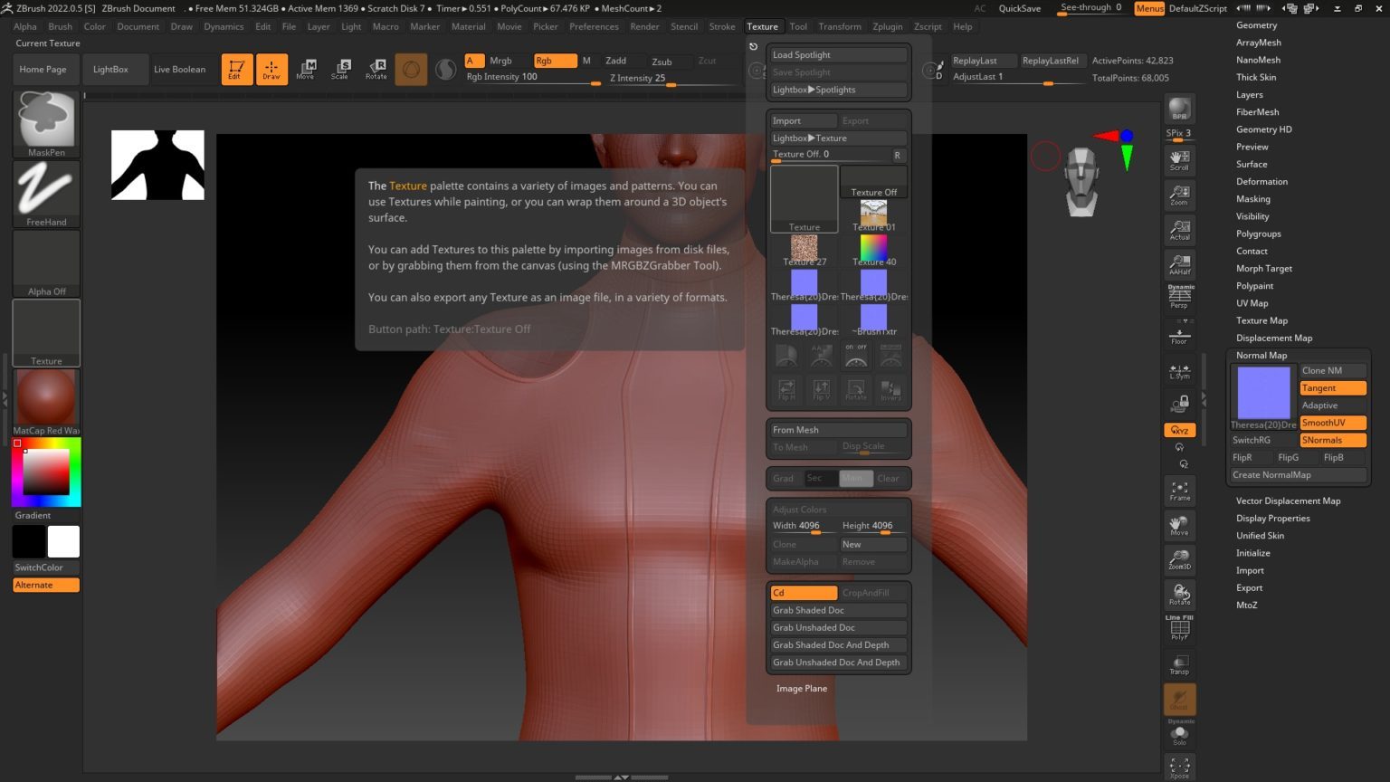This screenshot has width=1390, height=782.
Task: Open the FreeHand stroke selector
Action: [x=46, y=193]
